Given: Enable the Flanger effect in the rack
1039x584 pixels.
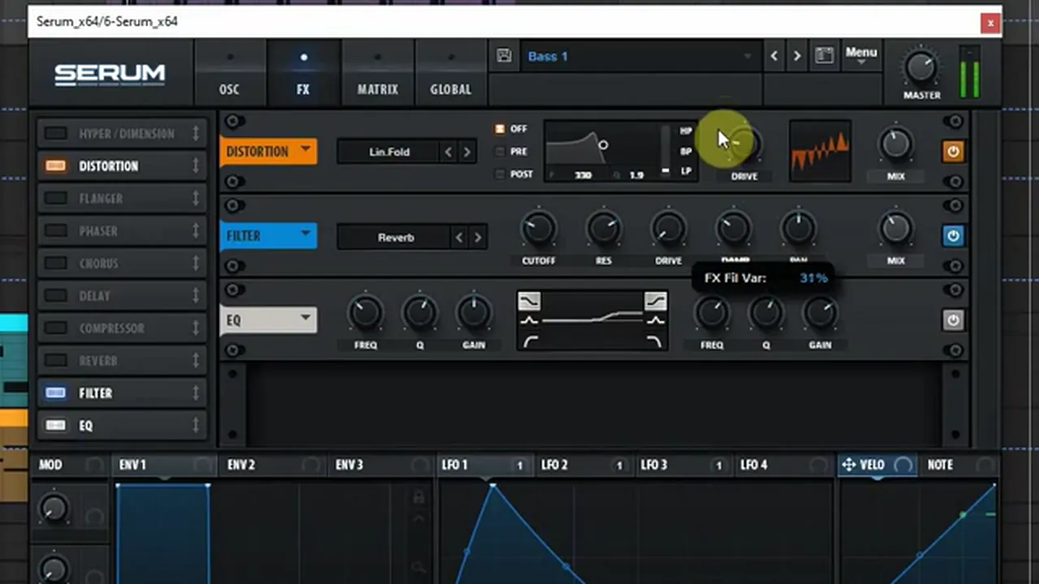Looking at the screenshot, I should click(55, 199).
